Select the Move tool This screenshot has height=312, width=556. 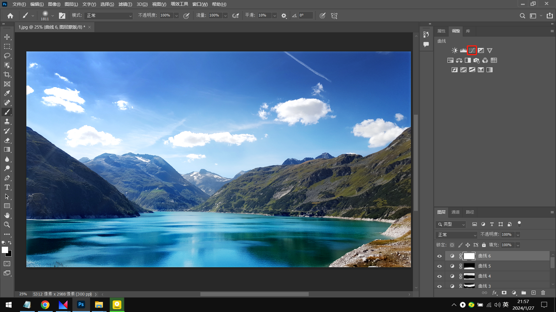[x=7, y=37]
